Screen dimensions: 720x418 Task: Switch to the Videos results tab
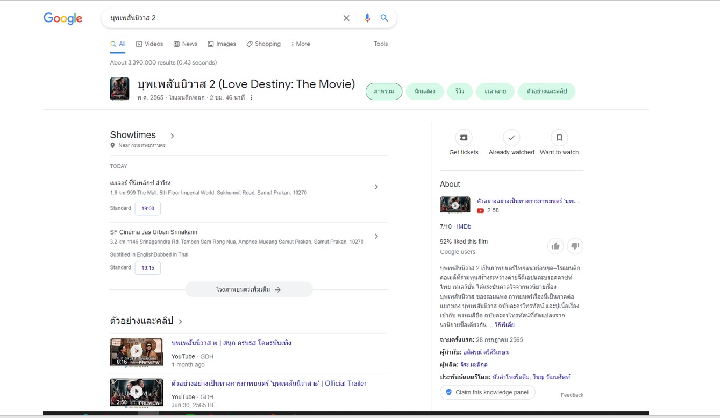pyautogui.click(x=149, y=44)
